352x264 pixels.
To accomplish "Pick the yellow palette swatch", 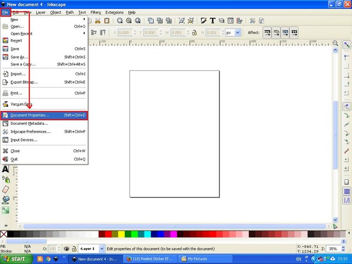I will pyautogui.click(x=122, y=234).
